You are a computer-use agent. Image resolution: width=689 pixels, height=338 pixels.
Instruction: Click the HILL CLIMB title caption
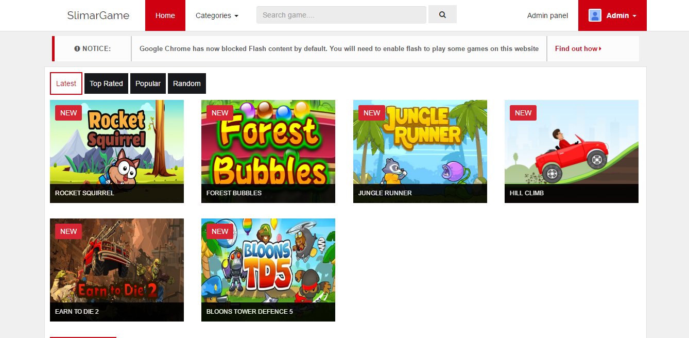click(527, 193)
